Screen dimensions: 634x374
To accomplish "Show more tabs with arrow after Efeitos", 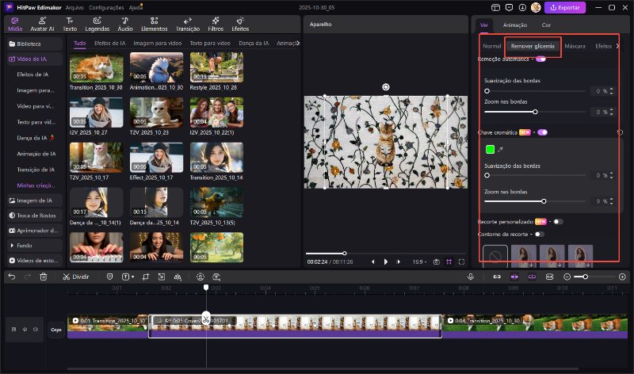I will click(x=617, y=46).
